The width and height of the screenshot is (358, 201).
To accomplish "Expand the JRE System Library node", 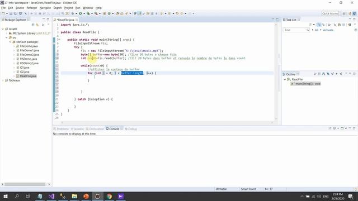I will [7, 33].
